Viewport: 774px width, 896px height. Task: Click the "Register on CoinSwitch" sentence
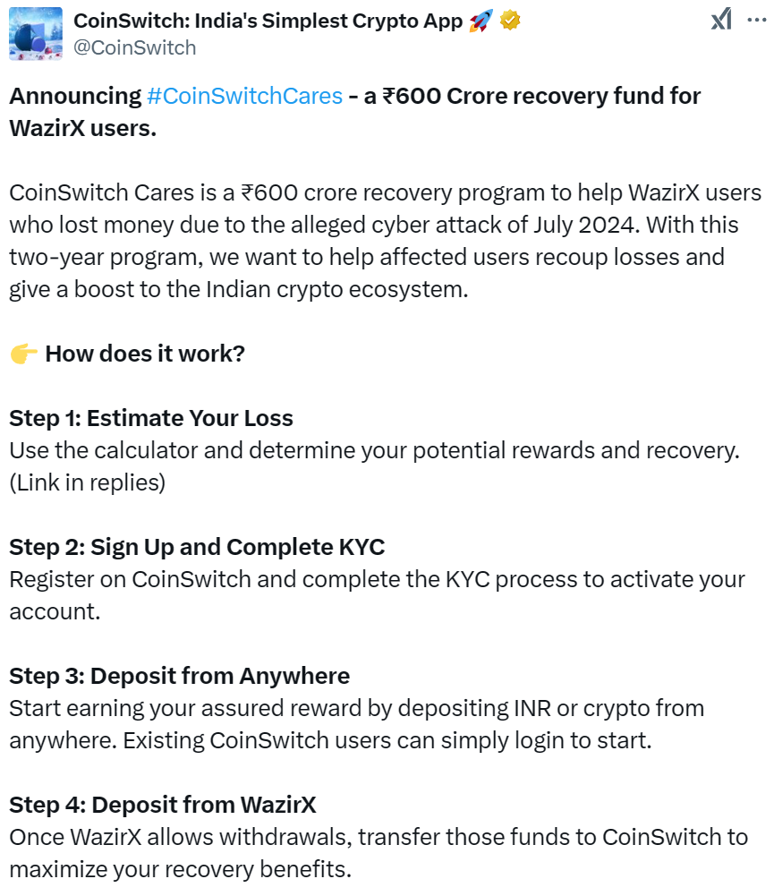pos(376,579)
